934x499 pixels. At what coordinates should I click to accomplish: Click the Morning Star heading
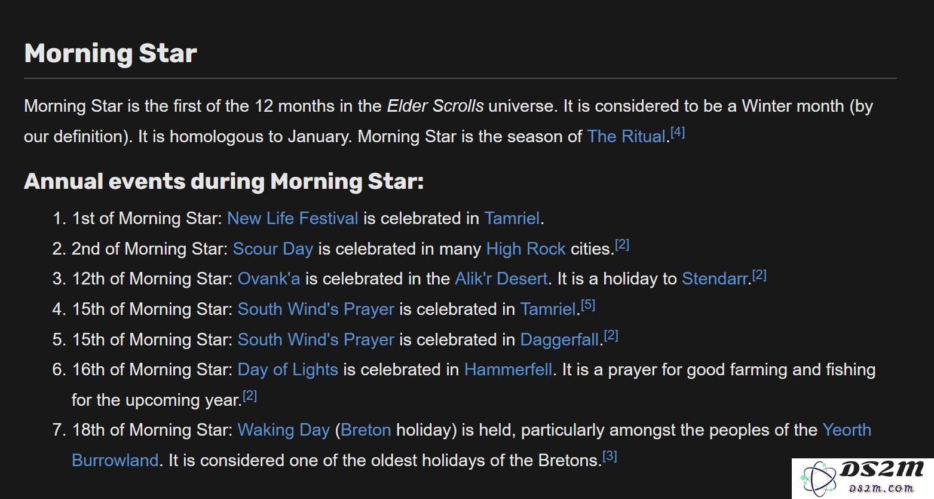click(111, 53)
